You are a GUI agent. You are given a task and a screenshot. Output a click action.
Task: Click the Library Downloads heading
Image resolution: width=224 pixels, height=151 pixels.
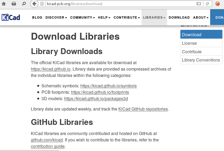click(x=67, y=51)
